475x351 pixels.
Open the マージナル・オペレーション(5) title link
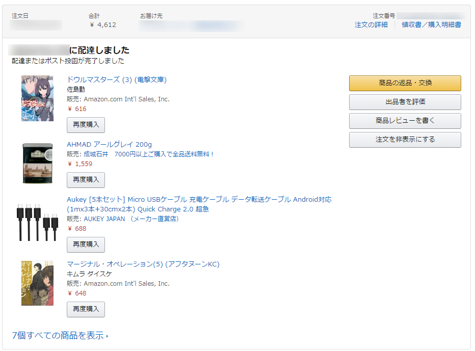[x=143, y=264]
